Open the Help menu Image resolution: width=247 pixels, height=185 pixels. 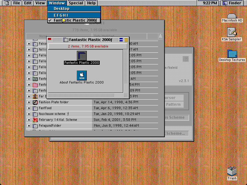click(91, 3)
